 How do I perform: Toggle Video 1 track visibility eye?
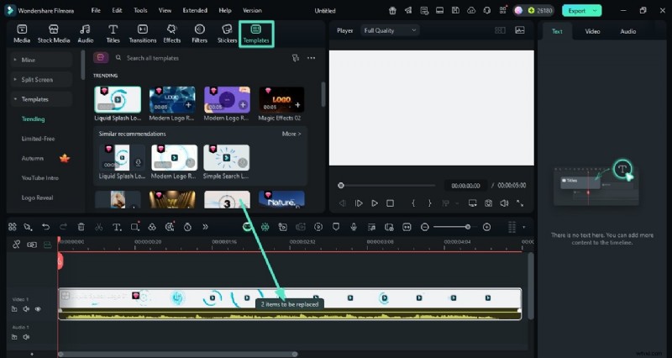(x=38, y=308)
